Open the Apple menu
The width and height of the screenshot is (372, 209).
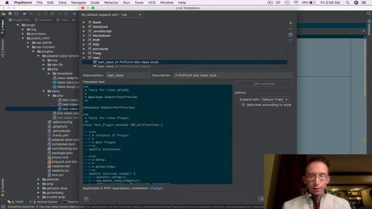(x=7, y=2)
